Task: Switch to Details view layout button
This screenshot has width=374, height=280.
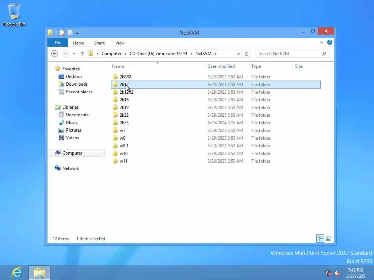Action: (x=320, y=238)
